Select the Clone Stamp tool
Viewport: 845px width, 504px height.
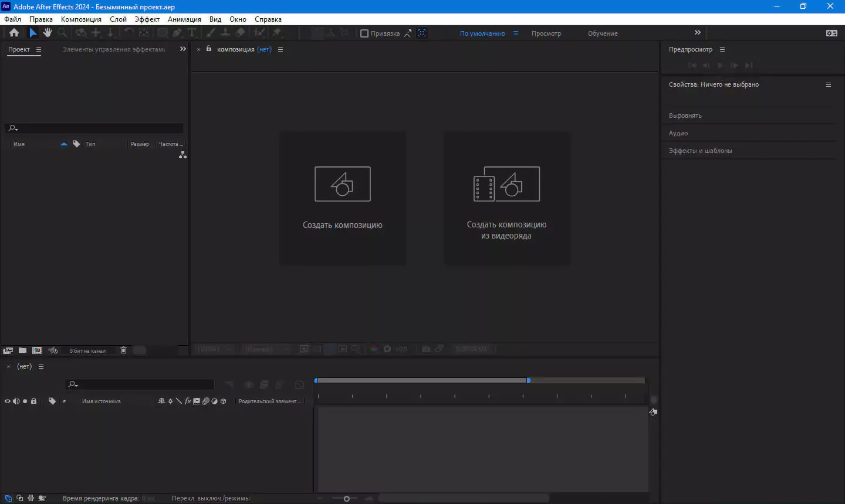tap(224, 33)
